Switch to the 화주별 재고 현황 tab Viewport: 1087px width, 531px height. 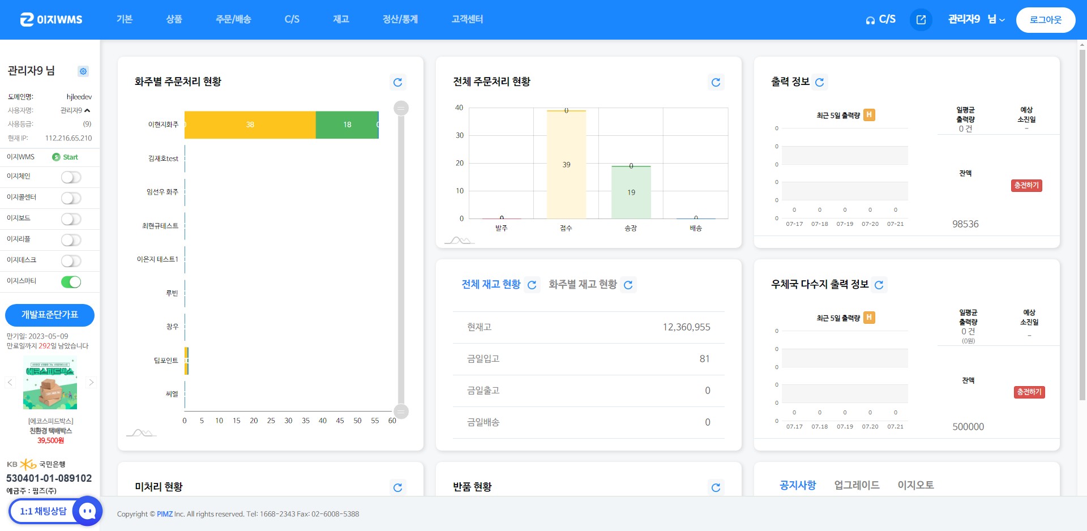(583, 285)
